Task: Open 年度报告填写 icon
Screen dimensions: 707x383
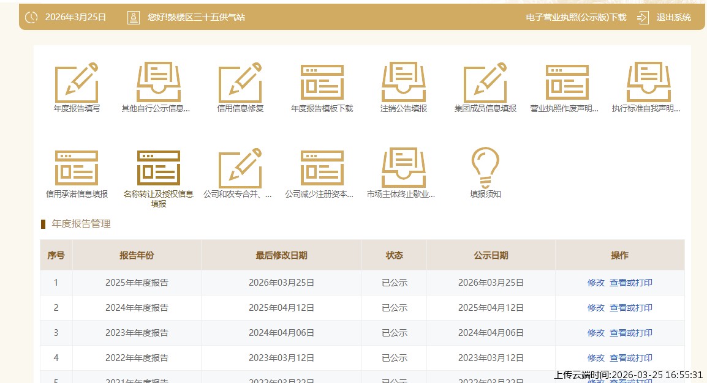Action: [x=77, y=83]
